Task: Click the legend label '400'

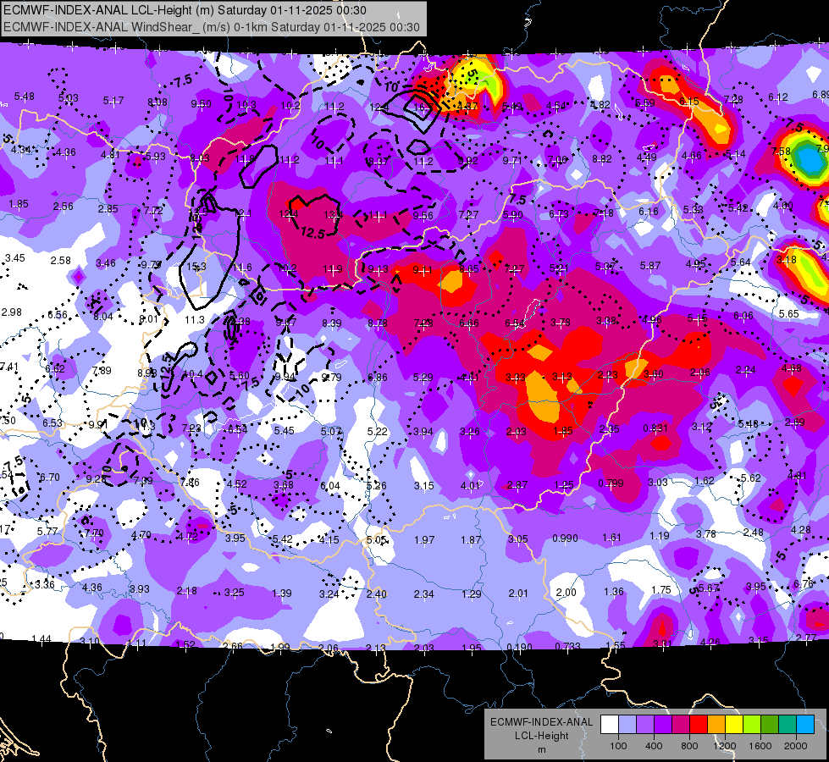Action: (654, 746)
